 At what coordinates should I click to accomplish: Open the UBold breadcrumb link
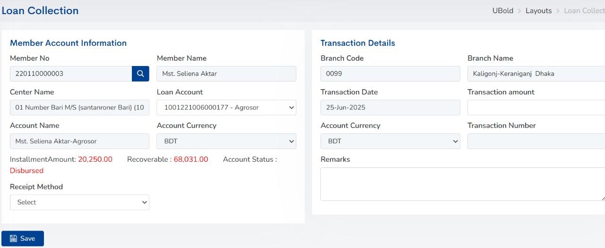(503, 10)
